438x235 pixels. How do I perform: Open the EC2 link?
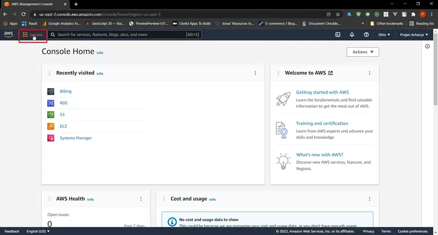tap(63, 126)
